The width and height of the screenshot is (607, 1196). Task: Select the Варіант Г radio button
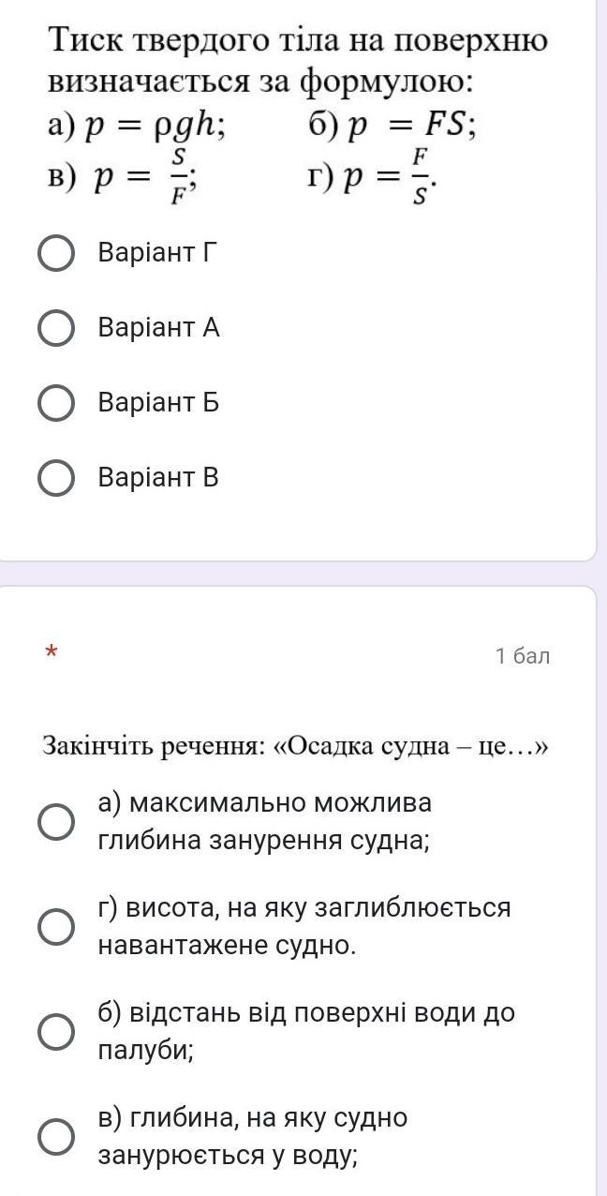pos(56,253)
